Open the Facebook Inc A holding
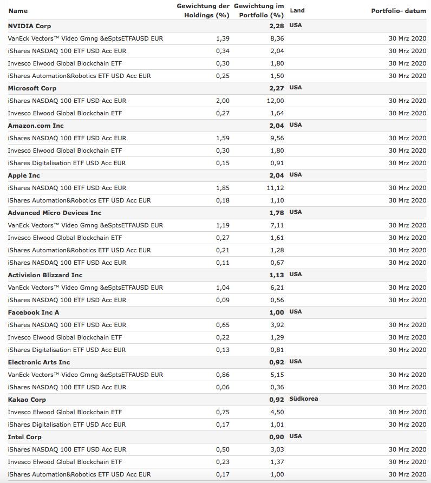Viewport: 431px width, 483px height. point(34,312)
